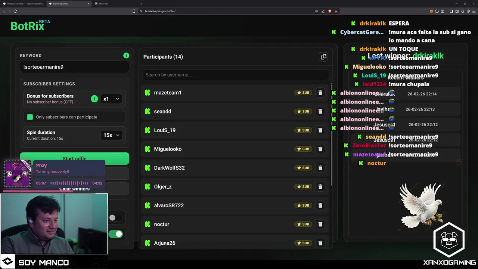Click the SUB badge on seandd row
The height and width of the screenshot is (269, 478).
pos(303,111)
